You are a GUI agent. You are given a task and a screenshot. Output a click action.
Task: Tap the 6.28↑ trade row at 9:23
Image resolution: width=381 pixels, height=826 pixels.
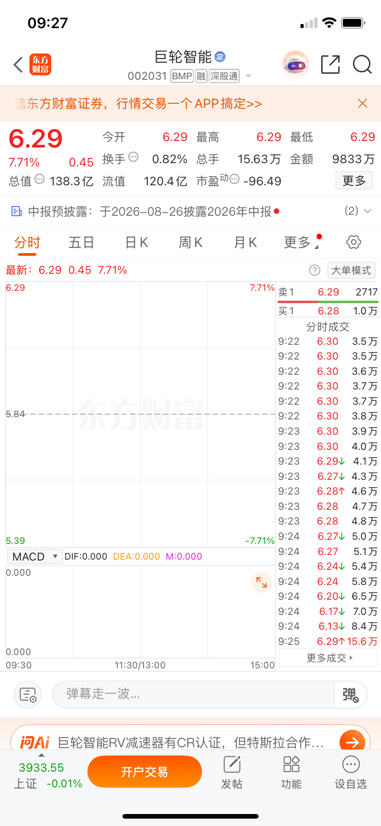pyautogui.click(x=328, y=491)
